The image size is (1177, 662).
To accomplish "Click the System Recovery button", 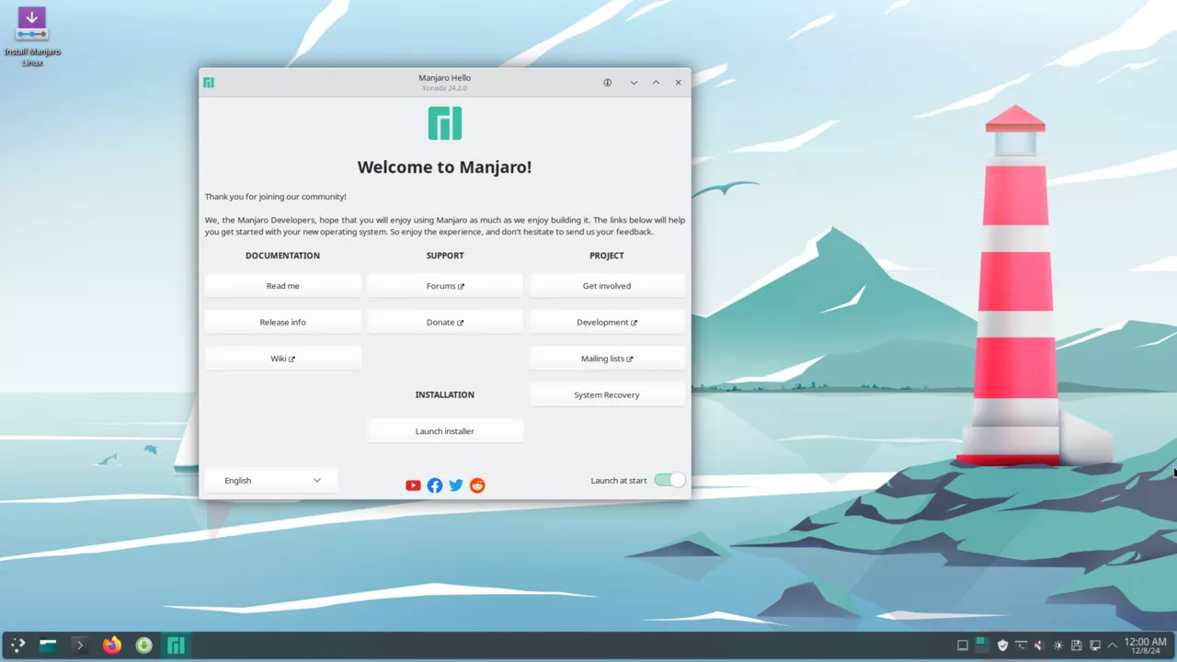I will click(x=607, y=394).
